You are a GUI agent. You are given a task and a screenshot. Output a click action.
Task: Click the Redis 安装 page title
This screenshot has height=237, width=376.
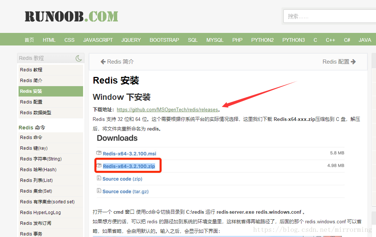(x=116, y=80)
